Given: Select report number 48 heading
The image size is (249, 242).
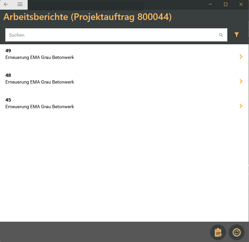Looking at the screenshot, I should [x=8, y=75].
